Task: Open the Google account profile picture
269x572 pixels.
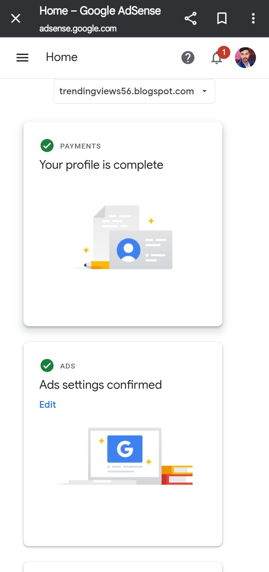Action: [245, 57]
